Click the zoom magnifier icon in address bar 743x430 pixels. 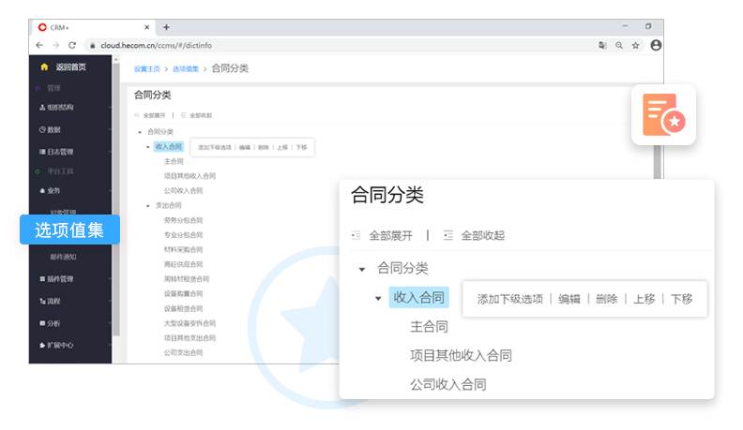(618, 45)
